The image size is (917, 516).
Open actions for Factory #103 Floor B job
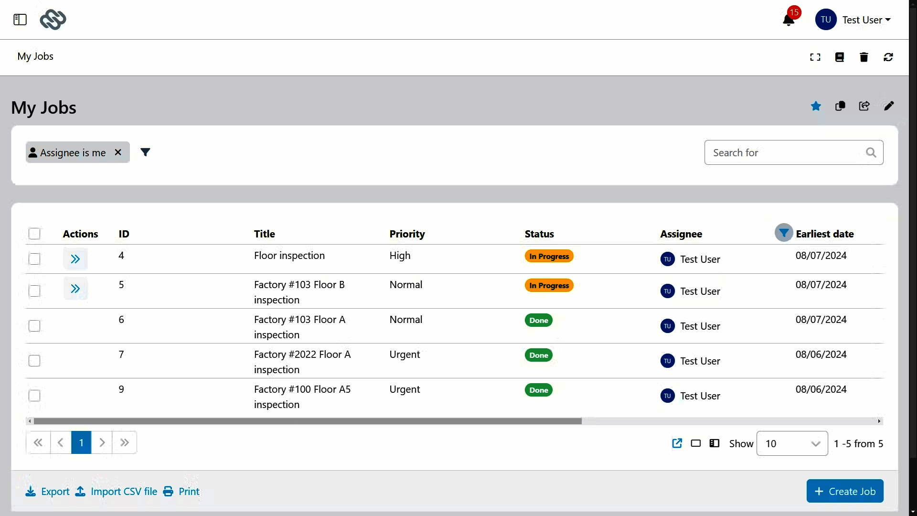pyautogui.click(x=75, y=289)
